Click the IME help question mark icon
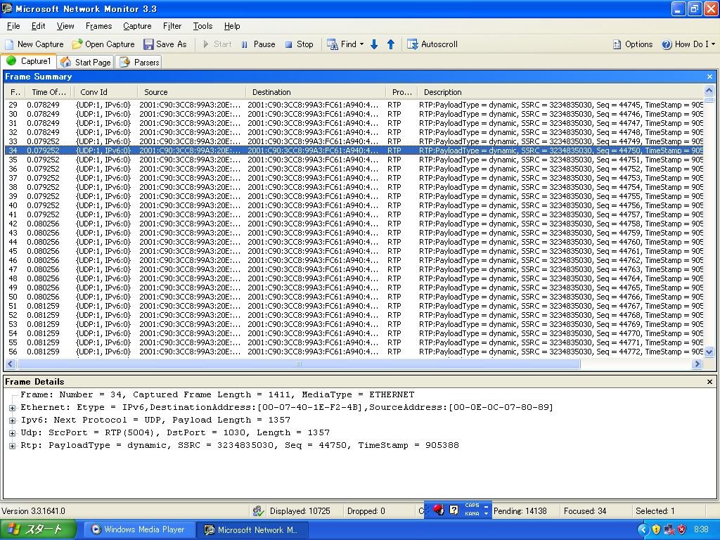This screenshot has width=720, height=540. click(454, 510)
